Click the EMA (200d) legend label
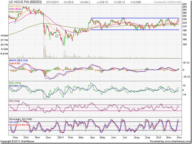The height and width of the screenshot is (144, 192). pyautogui.click(x=16, y=12)
